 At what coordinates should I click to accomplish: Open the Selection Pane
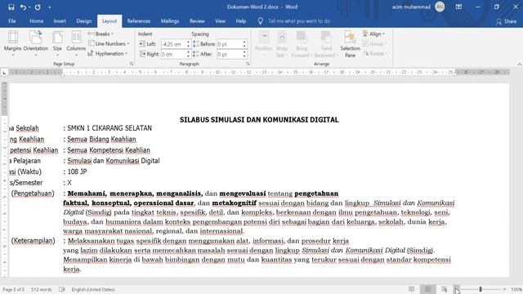click(350, 44)
